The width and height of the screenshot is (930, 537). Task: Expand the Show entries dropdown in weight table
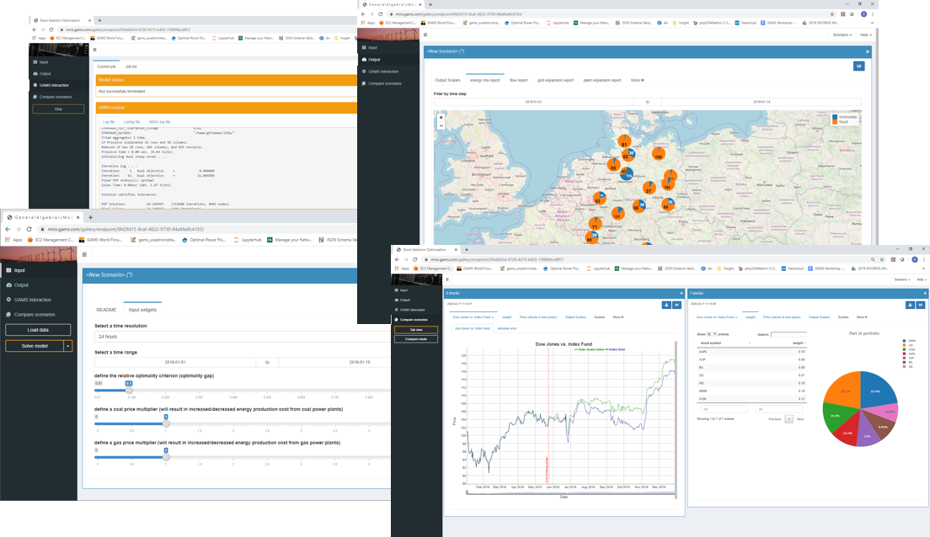coord(710,334)
